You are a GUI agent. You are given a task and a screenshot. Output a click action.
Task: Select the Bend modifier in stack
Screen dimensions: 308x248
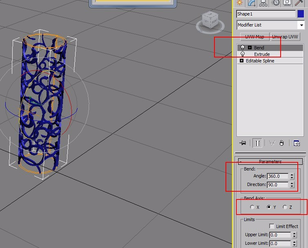pyautogui.click(x=270, y=47)
